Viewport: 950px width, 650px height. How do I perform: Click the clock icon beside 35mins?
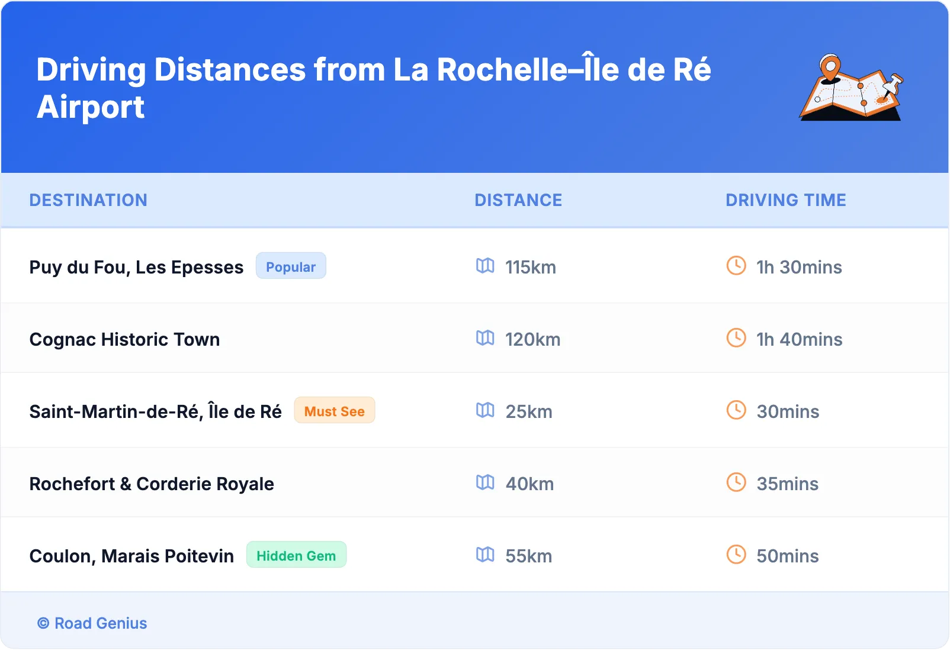tap(736, 482)
